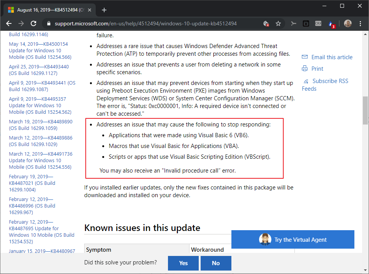Open February 12, 2019—KB4487695 Mobile update
The image size is (369, 274).
tap(42, 232)
